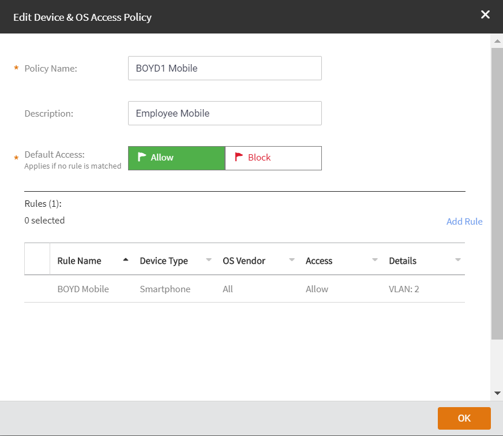Set Default Access to Allow
Image resolution: width=503 pixels, height=436 pixels.
177,158
